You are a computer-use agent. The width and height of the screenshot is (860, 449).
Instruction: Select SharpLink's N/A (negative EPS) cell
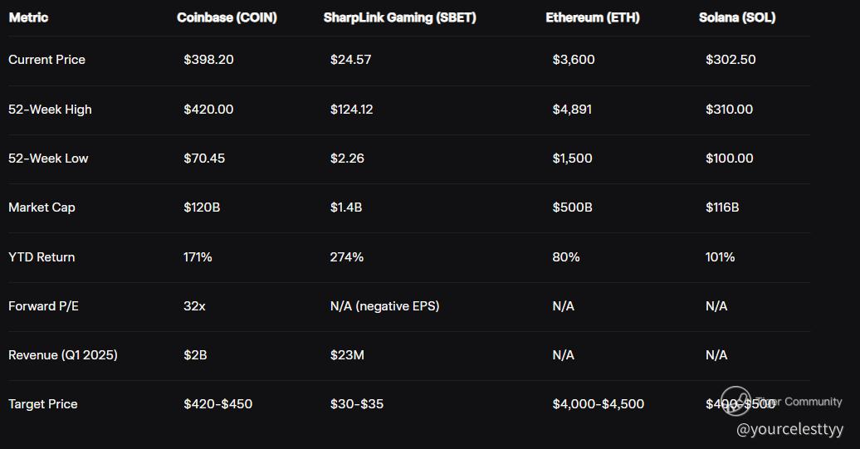pyautogui.click(x=384, y=306)
